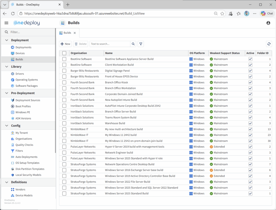Open a new browser tab
Viewport: 276px width, 210px height.
point(68,5)
